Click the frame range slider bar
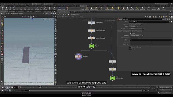The image size is (173, 97). point(86,91)
